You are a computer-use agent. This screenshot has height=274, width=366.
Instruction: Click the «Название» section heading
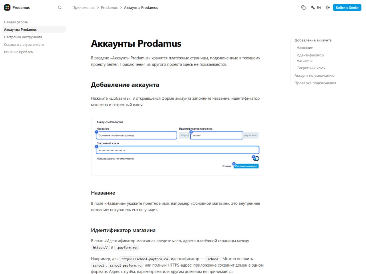[103, 193]
